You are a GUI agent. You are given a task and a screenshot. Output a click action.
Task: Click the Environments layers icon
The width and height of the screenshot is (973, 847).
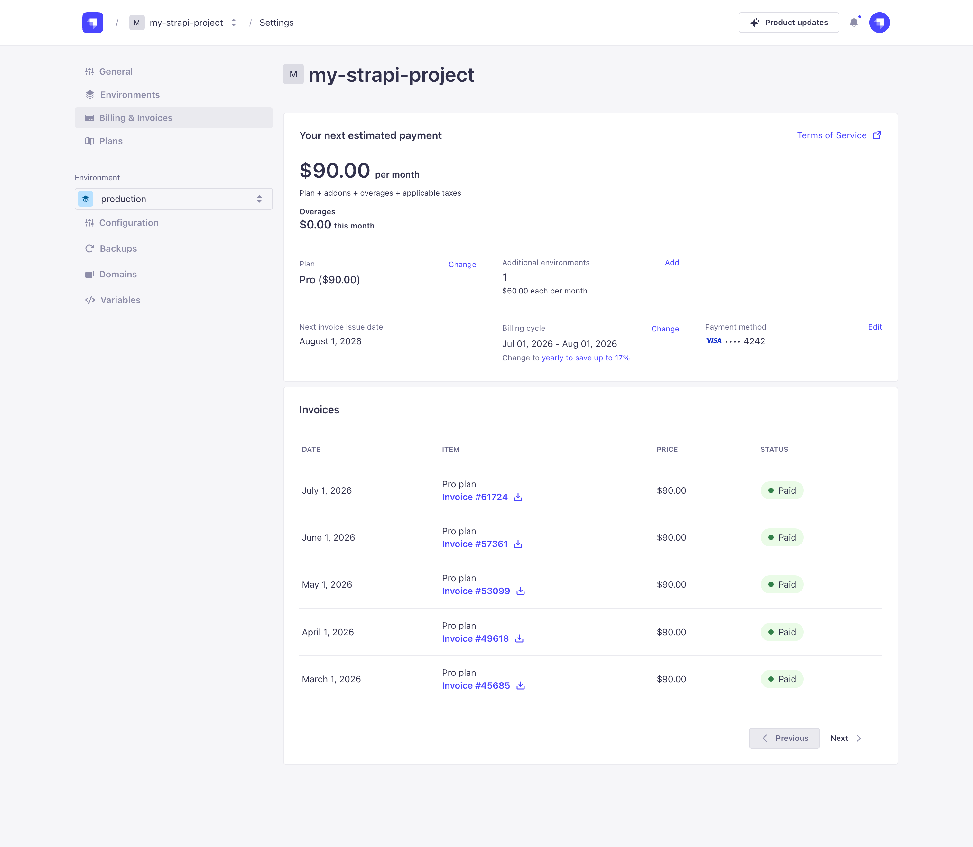click(x=90, y=95)
